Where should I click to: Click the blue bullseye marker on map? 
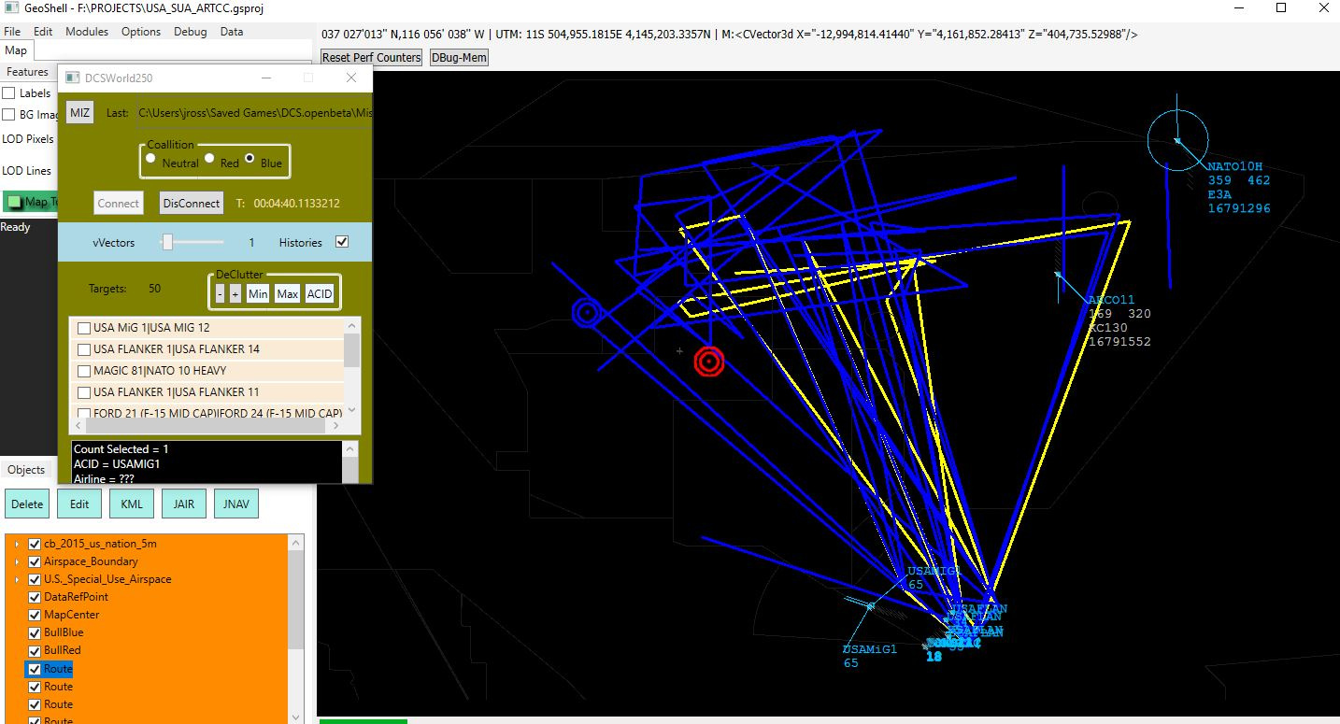pos(587,313)
